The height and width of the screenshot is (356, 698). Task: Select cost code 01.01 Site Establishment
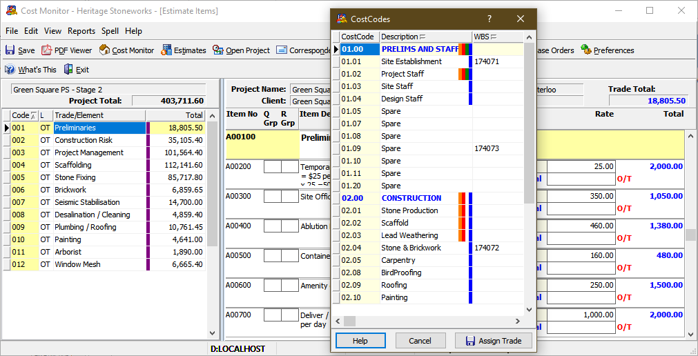tap(428, 61)
